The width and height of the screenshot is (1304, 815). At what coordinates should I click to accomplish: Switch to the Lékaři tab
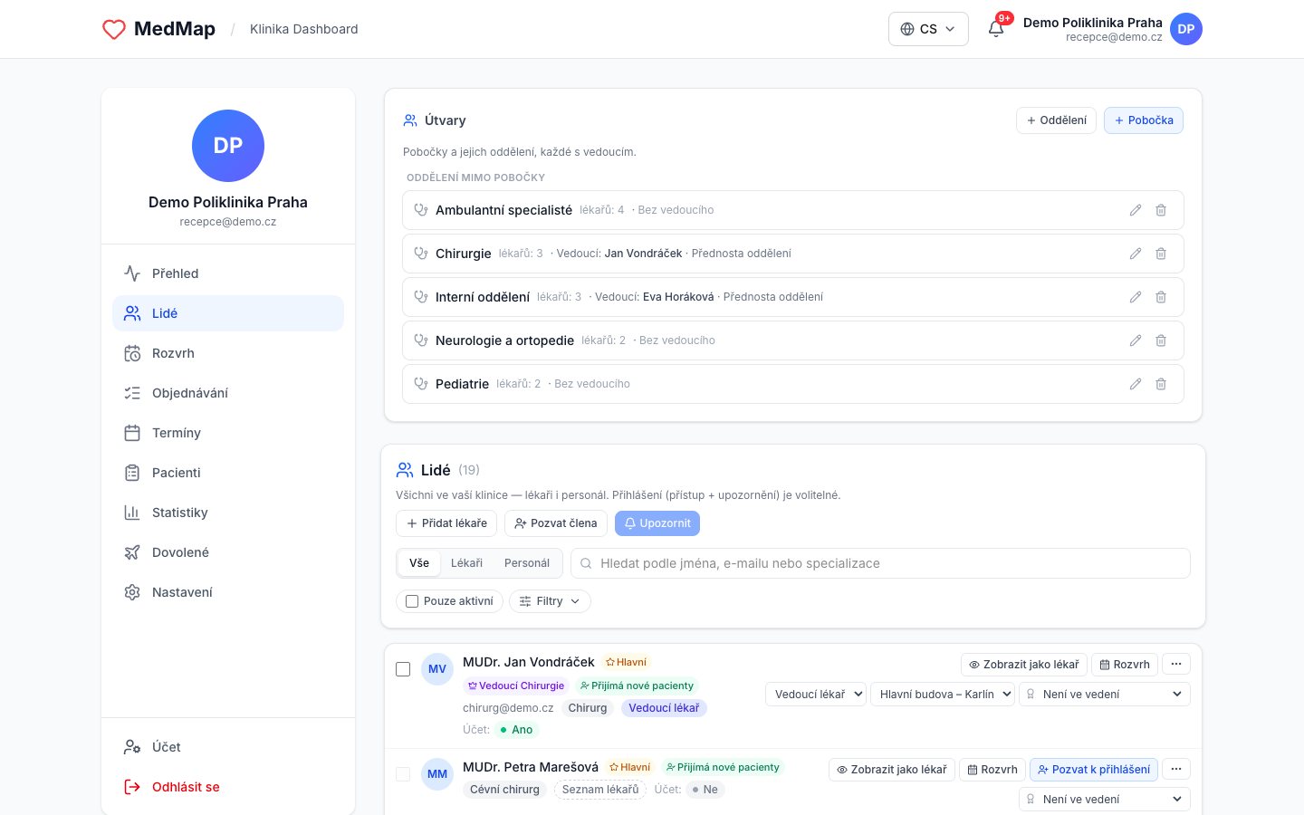466,563
